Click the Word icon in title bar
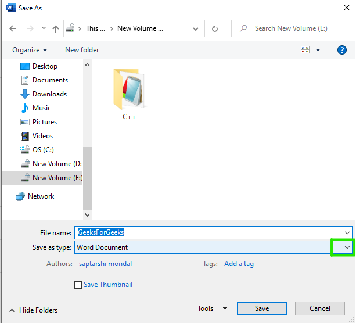Screen dimensions: 356x323 click(x=10, y=8)
